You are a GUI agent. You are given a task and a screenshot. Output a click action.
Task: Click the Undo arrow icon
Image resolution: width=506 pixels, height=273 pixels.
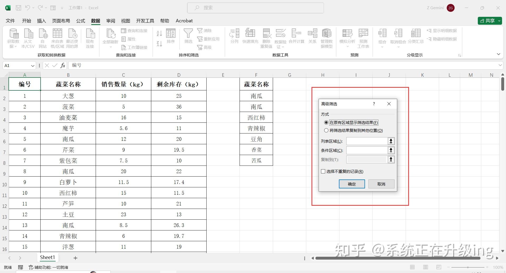(x=27, y=8)
